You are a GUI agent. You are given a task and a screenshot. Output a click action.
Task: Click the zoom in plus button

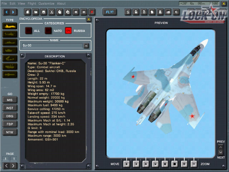[x=184, y=164]
